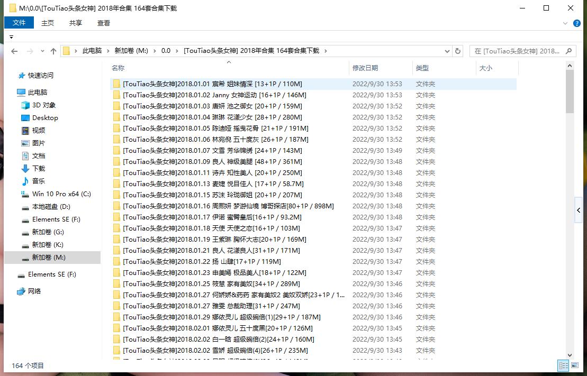
Task: Click folder icon of 2018.01.05 陈迪娅 摇曳花骨
Action: (x=116, y=129)
